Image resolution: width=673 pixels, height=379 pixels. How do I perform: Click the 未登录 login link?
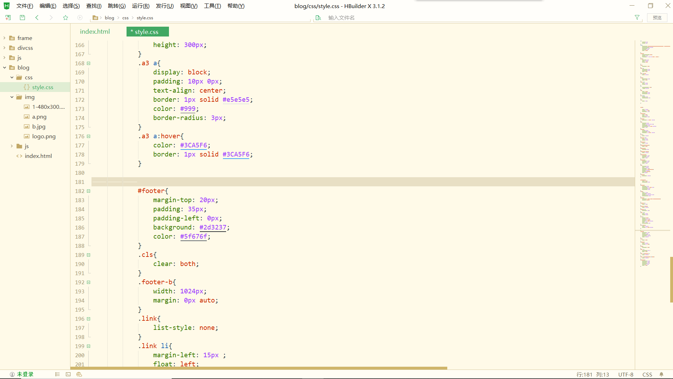pos(25,374)
